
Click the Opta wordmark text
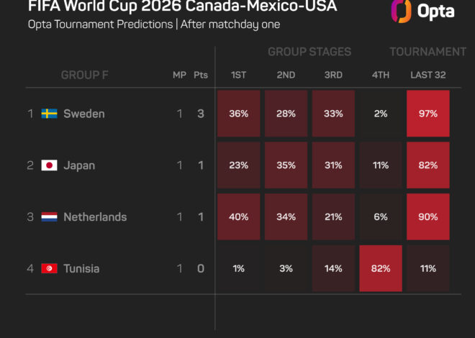tap(435, 12)
